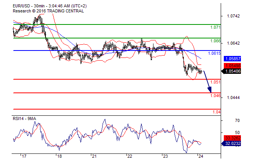
Task: Click the blue 1.05857 price tag
Action: (232, 59)
